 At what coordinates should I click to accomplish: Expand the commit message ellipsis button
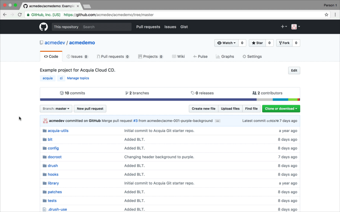(218, 121)
